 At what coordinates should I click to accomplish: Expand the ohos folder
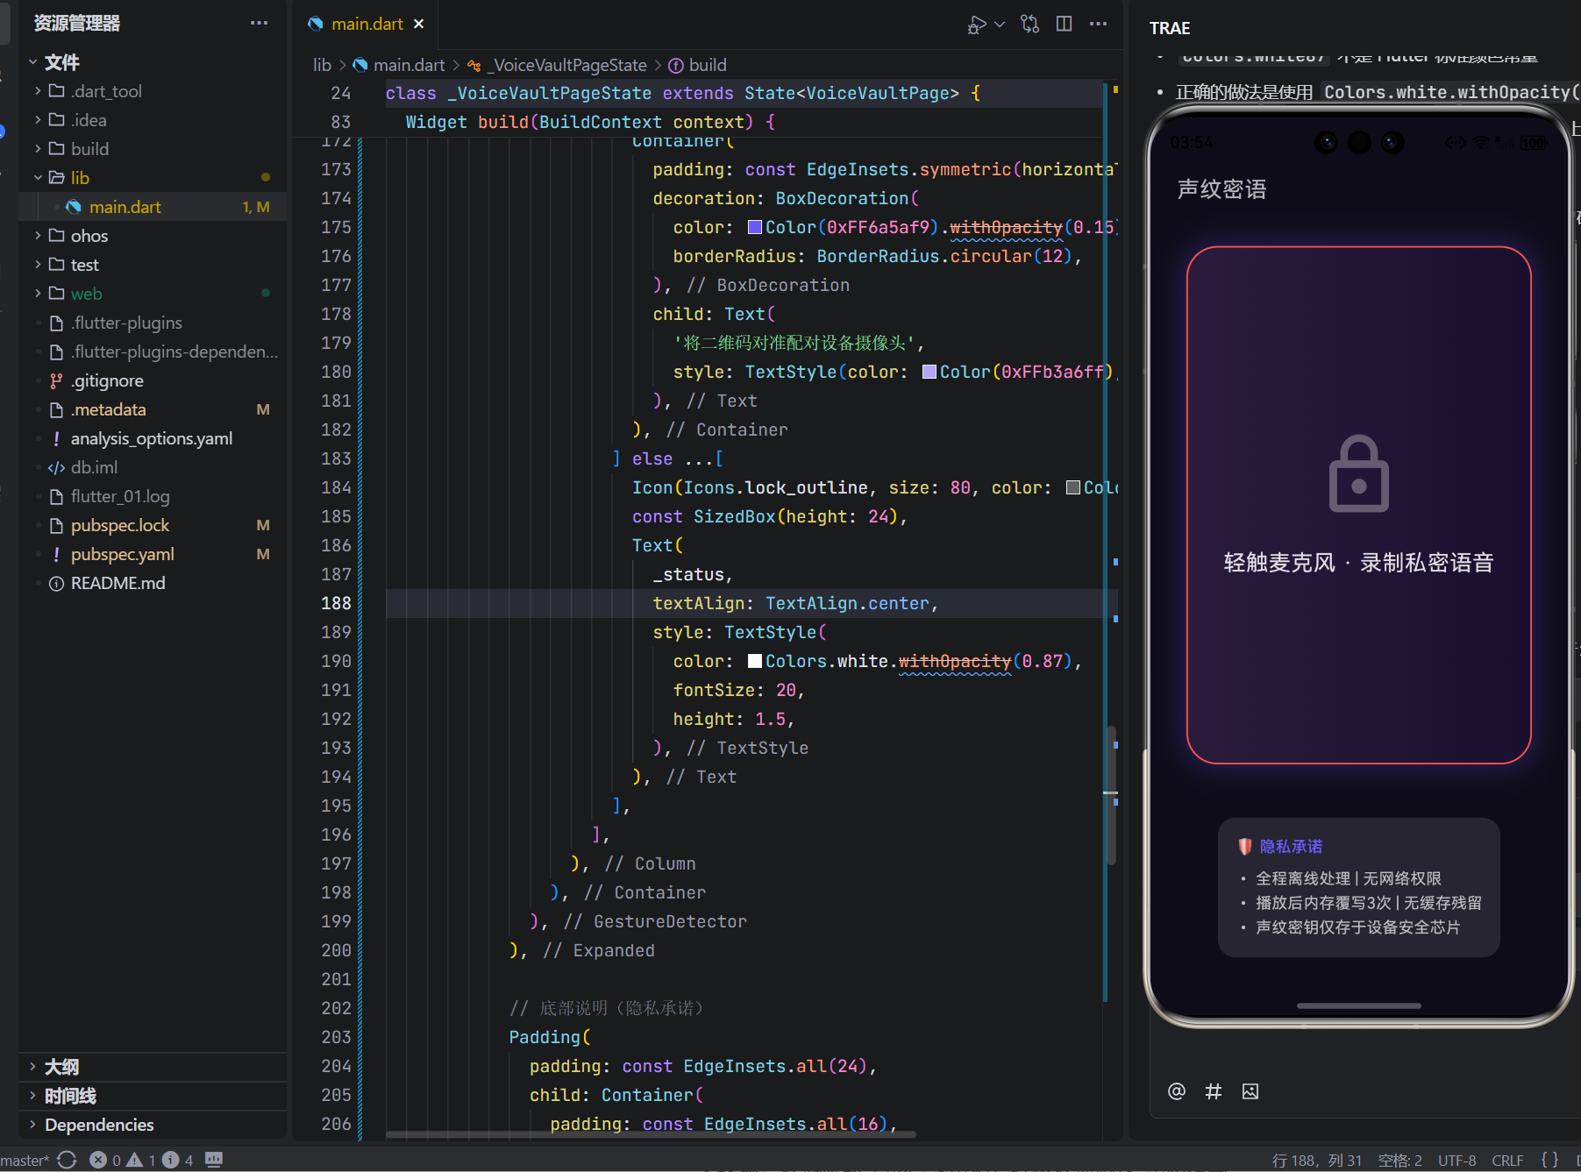click(x=38, y=236)
